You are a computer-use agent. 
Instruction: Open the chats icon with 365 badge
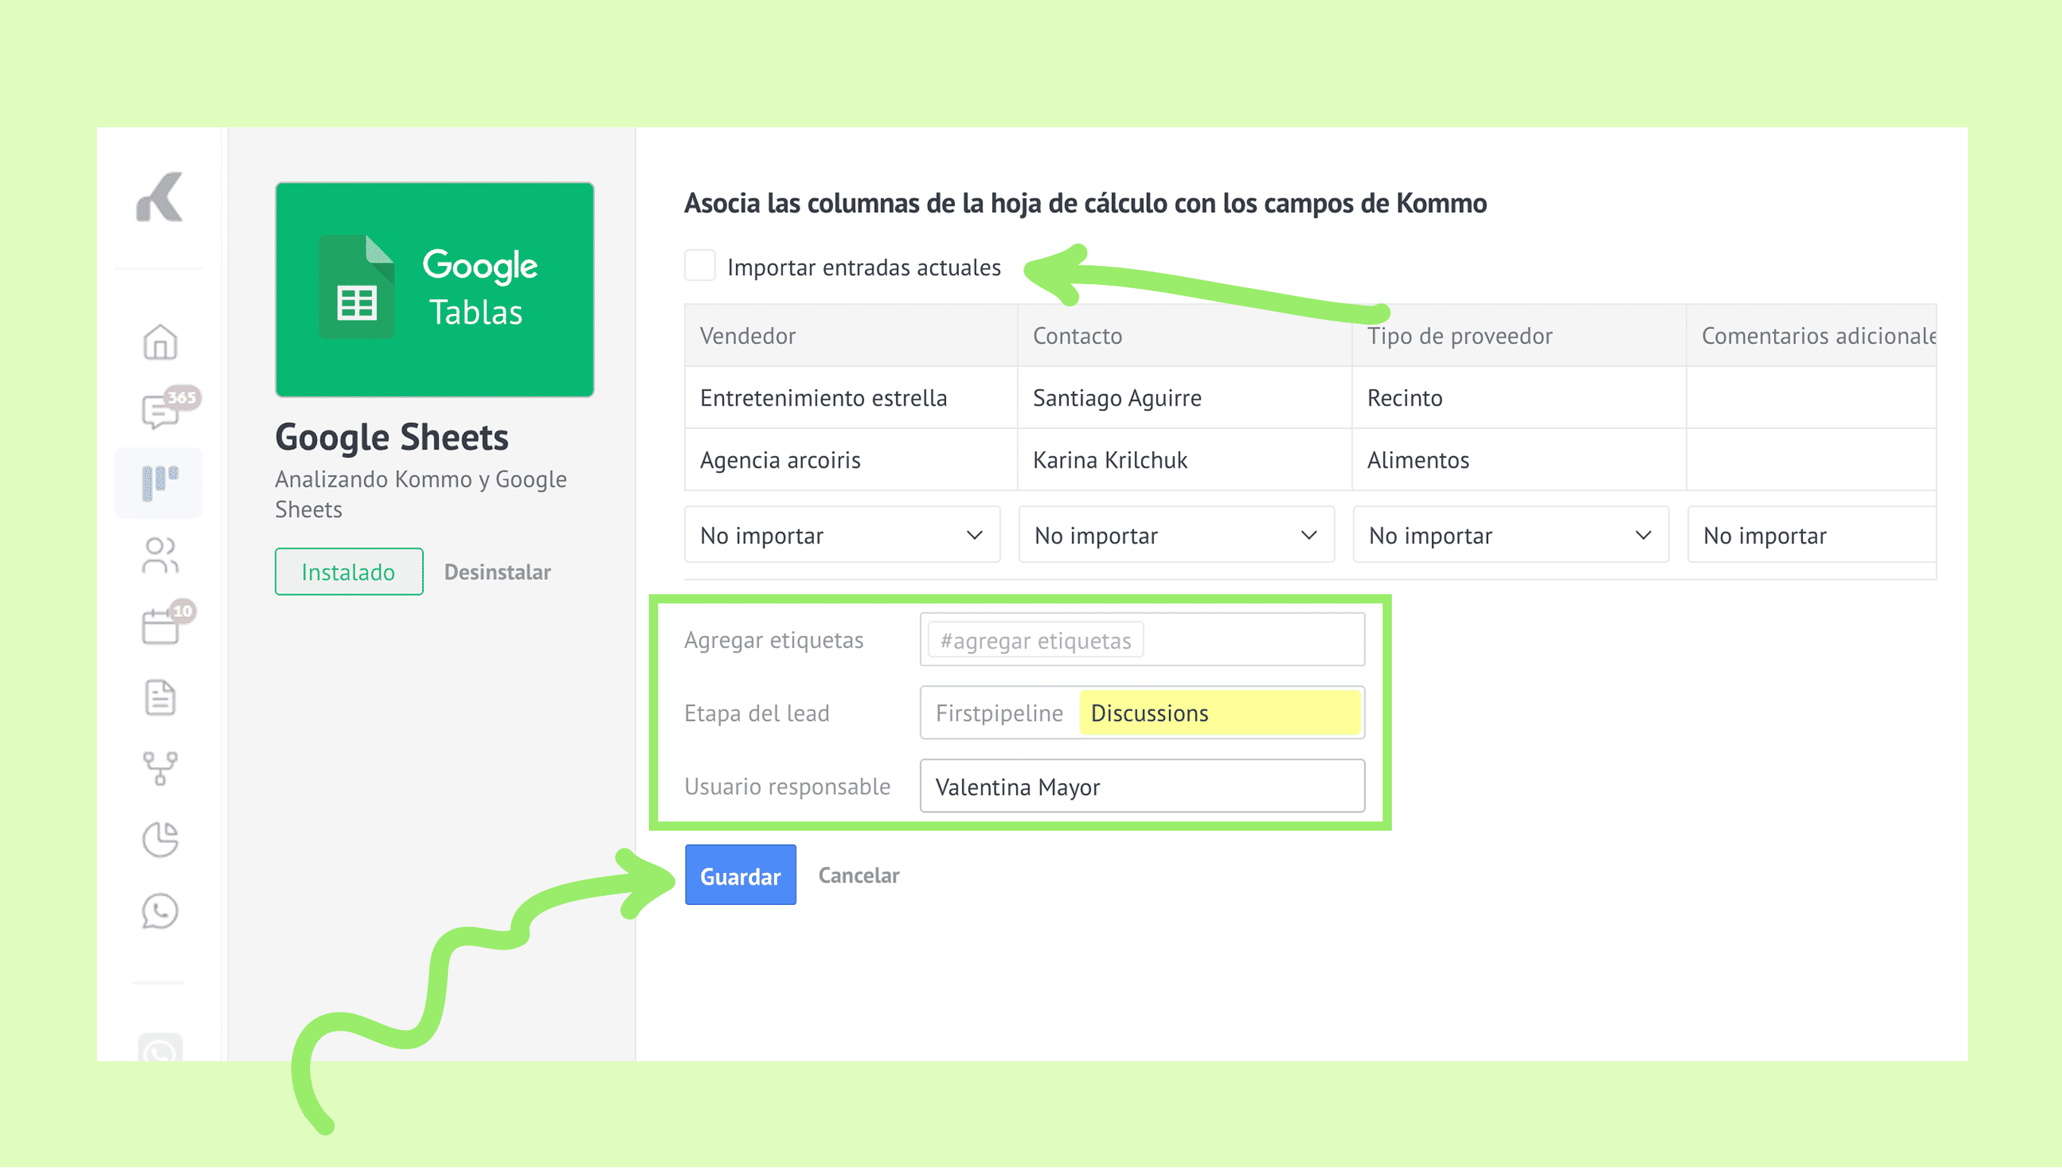[x=161, y=412]
